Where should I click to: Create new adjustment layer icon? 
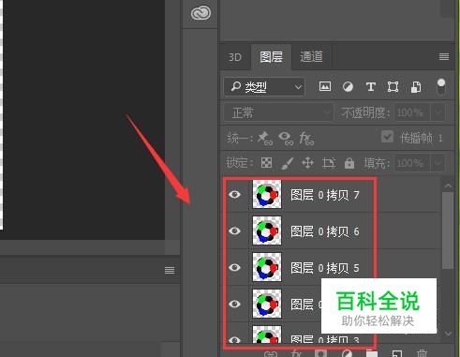coord(347,353)
